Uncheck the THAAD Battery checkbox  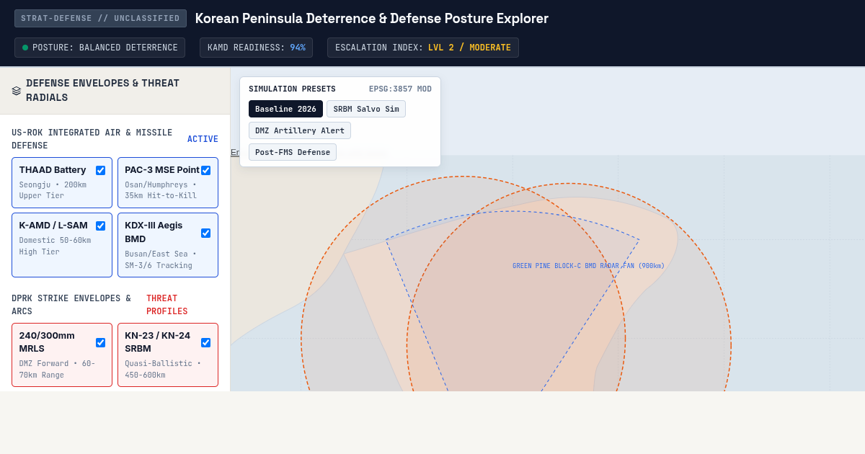[x=100, y=171]
